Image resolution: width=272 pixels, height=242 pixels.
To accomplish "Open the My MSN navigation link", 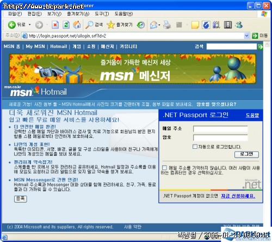I will click(35, 46).
